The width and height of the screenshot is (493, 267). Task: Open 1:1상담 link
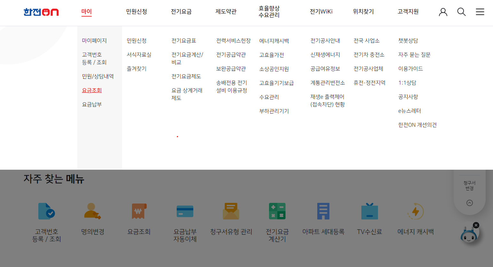[407, 83]
